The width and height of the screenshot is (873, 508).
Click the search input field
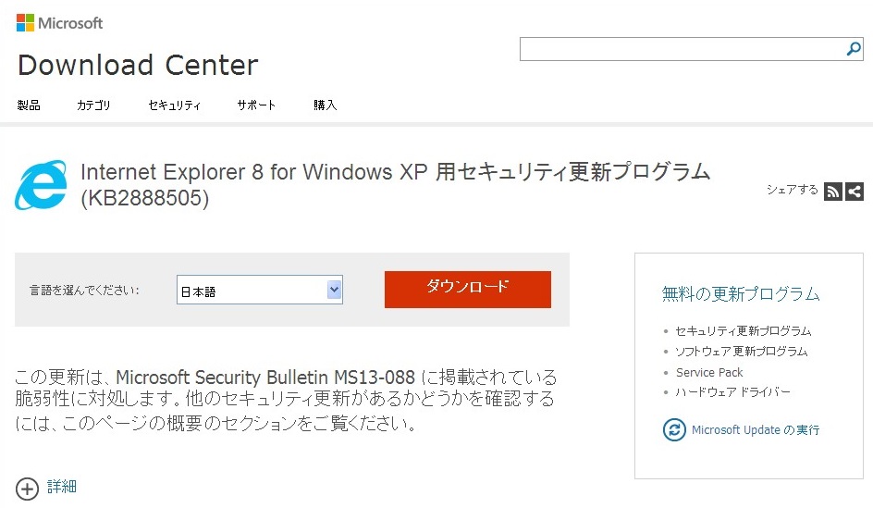tap(682, 49)
